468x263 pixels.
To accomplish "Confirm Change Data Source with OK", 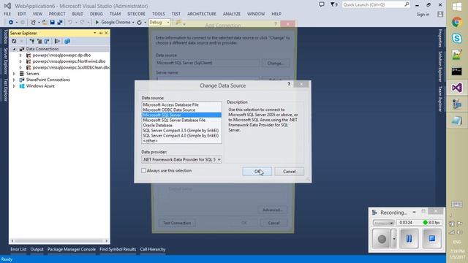I will point(257,172).
